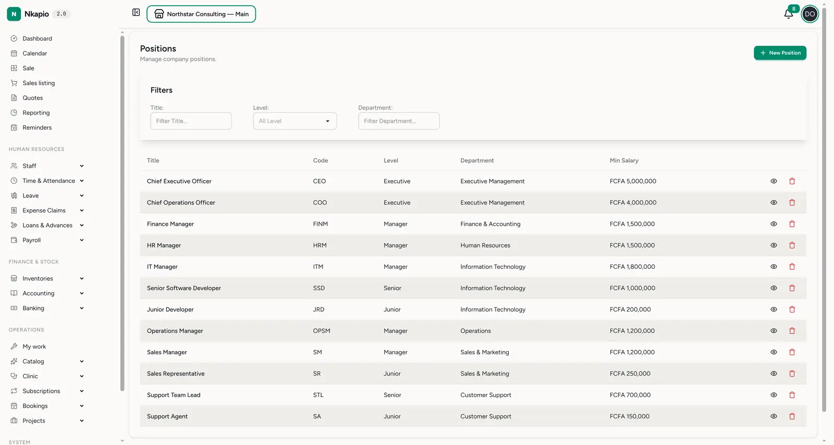
Task: View the Finance Manager position details
Action: pos(774,224)
